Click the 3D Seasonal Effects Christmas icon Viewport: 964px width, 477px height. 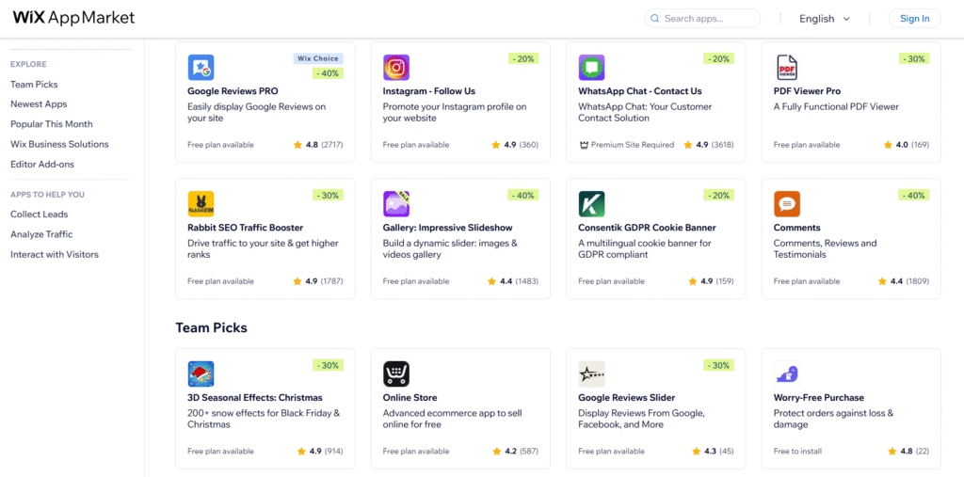[x=201, y=374]
